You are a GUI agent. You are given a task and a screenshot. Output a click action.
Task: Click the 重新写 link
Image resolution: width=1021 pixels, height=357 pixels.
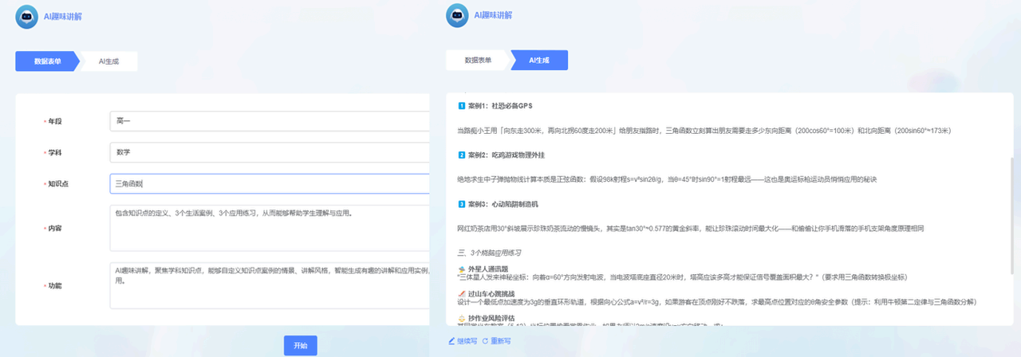click(x=500, y=341)
